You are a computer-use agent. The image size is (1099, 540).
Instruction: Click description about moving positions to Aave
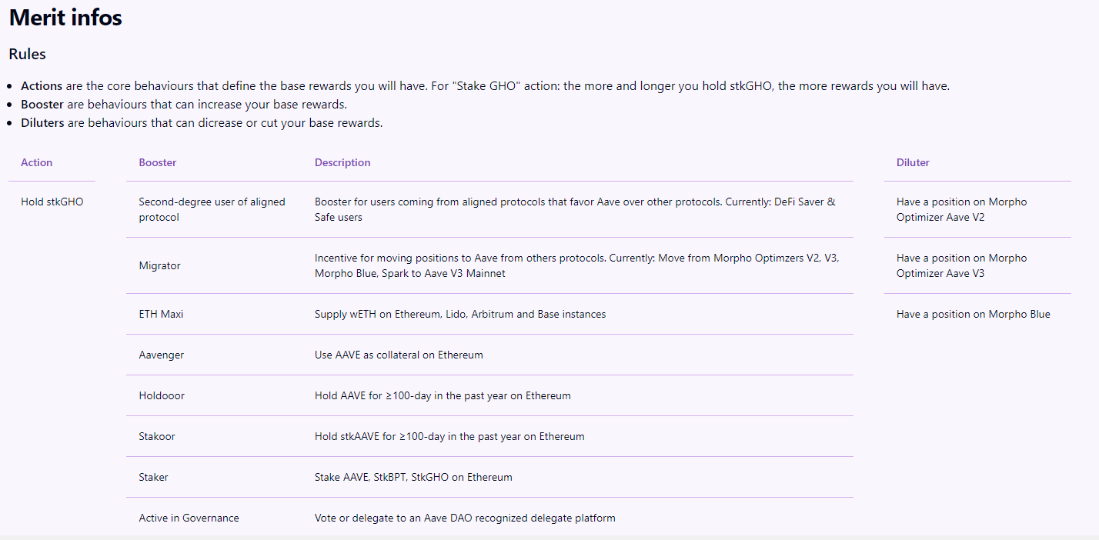tap(577, 265)
